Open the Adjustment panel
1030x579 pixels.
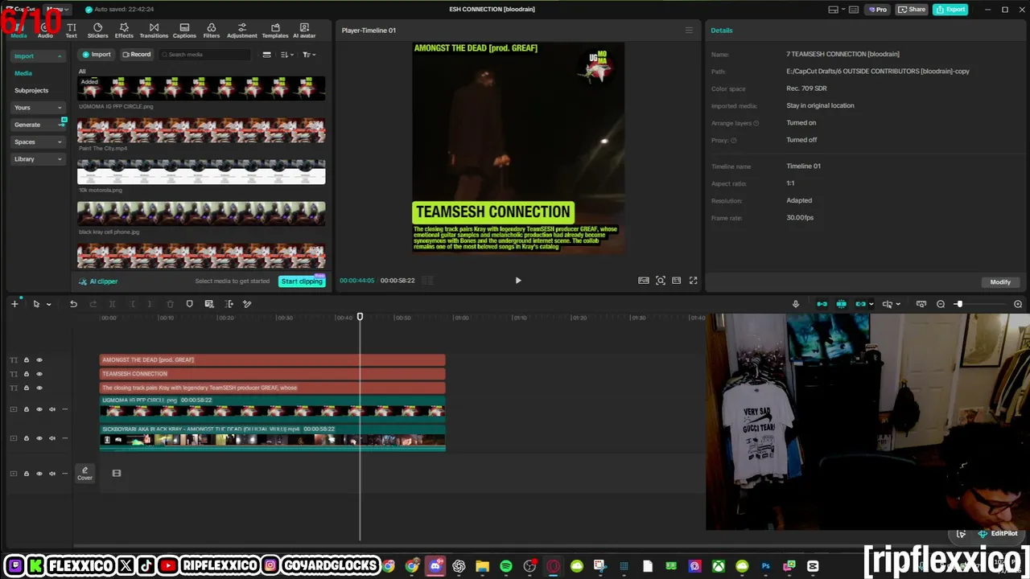[x=241, y=31]
